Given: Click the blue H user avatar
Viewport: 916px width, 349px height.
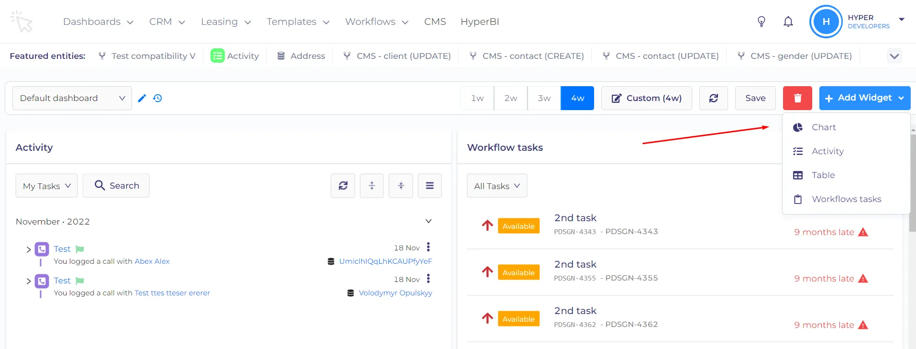Looking at the screenshot, I should (x=826, y=22).
